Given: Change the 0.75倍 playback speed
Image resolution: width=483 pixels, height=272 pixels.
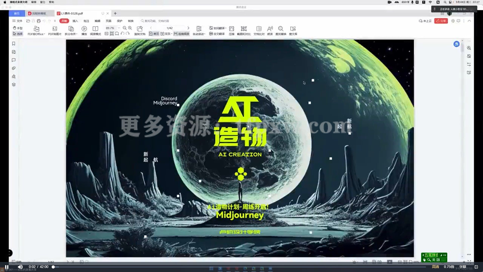Looking at the screenshot, I should pos(449,267).
